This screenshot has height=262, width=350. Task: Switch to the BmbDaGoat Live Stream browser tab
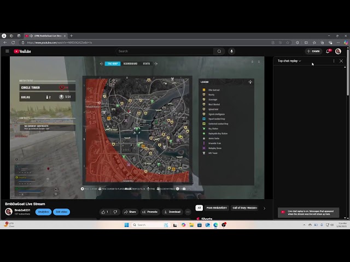pyautogui.click(x=46, y=36)
